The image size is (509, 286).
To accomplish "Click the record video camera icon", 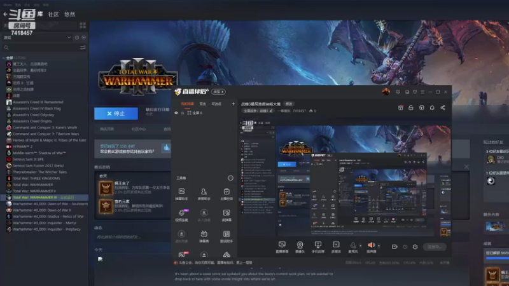I will click(x=394, y=247).
